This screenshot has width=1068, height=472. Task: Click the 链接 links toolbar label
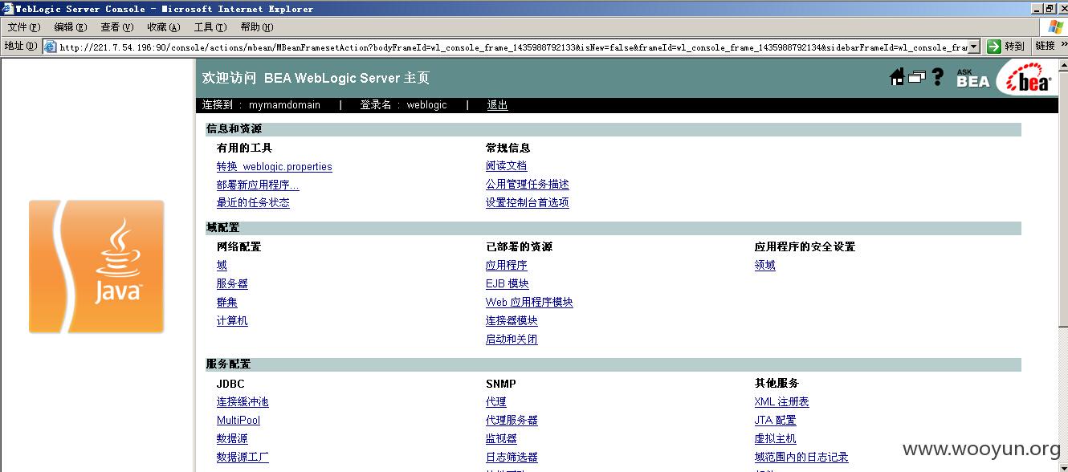1046,47
